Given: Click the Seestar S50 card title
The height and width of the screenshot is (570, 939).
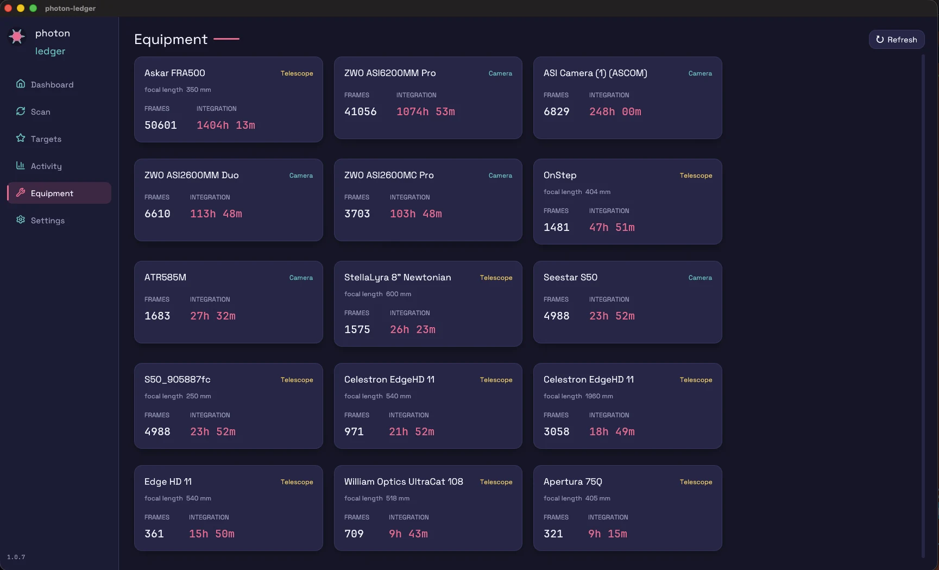Looking at the screenshot, I should click(x=570, y=277).
